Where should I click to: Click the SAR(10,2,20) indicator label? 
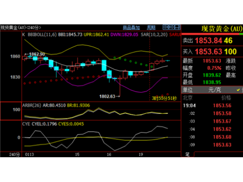click(x=154, y=34)
